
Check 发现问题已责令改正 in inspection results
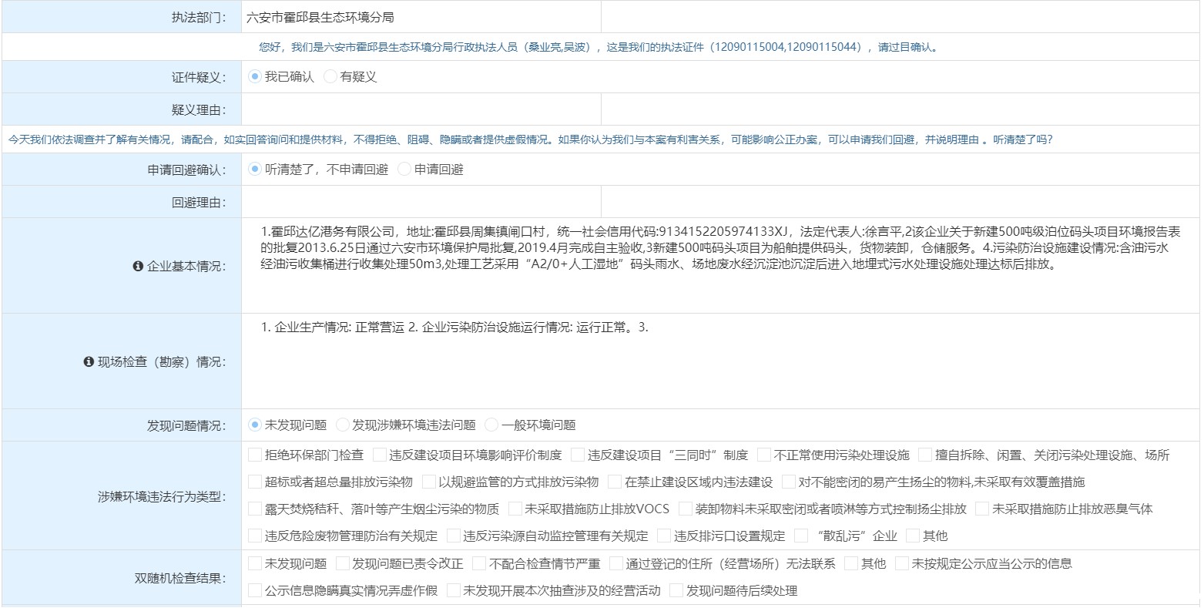tap(343, 564)
